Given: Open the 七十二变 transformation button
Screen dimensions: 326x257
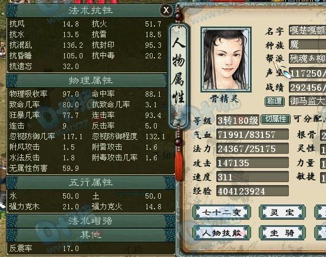Looking at the screenshot, I should 222,212.
